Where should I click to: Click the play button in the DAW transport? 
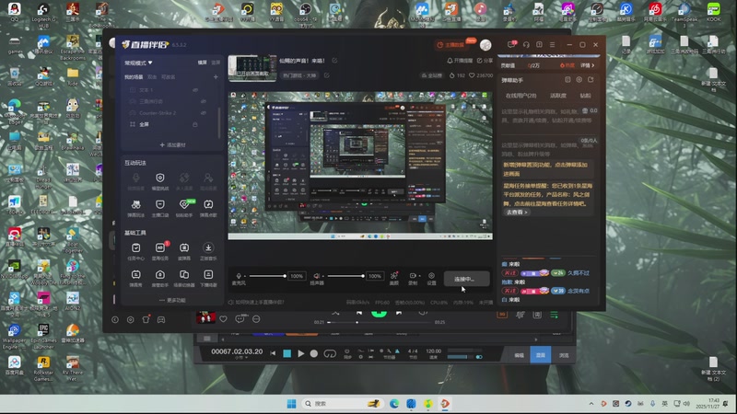point(301,353)
